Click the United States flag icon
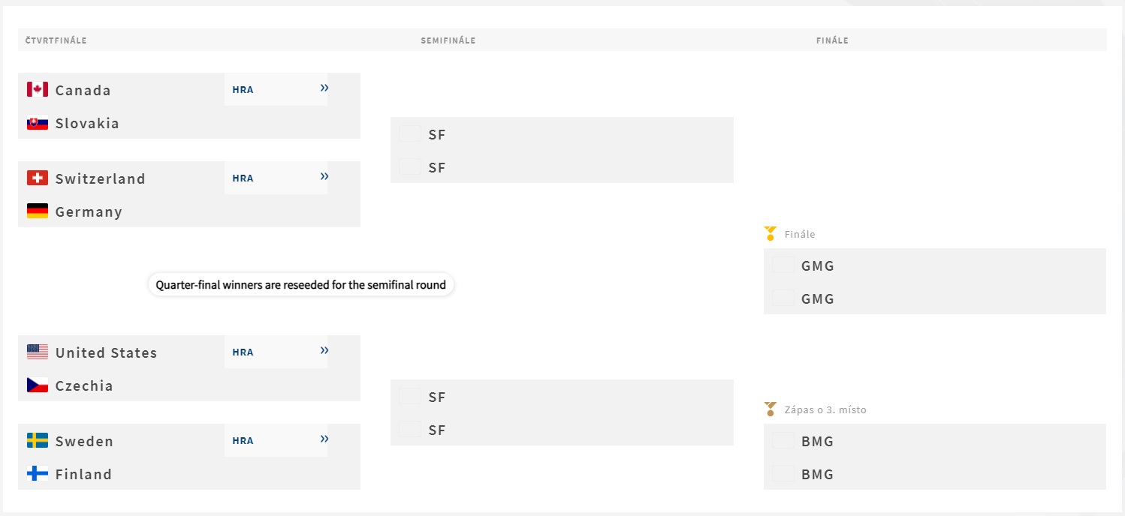Screen dimensions: 1125x516 38,352
